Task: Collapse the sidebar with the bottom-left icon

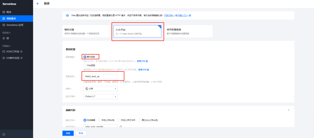Action: [x=4, y=134]
